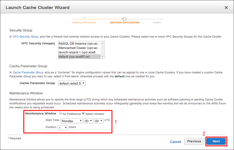Close the Launch Cache Cluster Wizard dialog

226,7
